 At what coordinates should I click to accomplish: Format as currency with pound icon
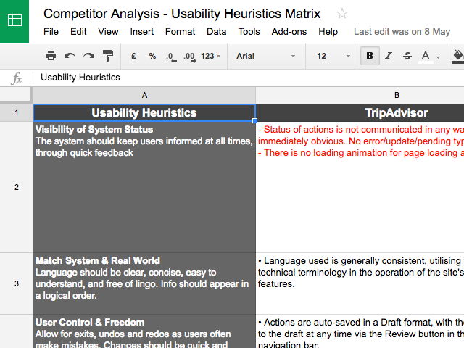point(133,56)
